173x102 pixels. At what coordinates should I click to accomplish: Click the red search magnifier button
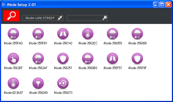(11, 16)
